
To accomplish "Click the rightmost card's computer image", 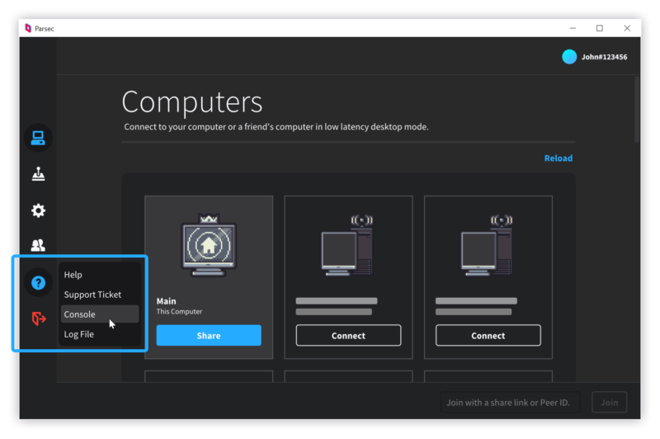I will point(487,245).
